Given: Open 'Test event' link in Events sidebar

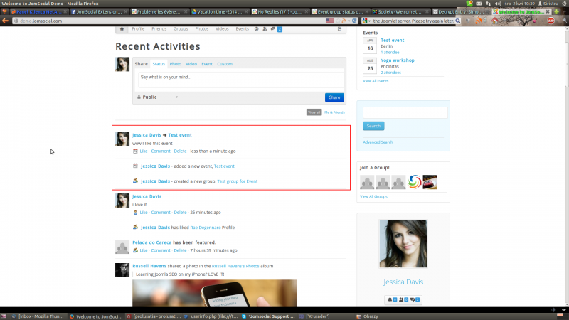Looking at the screenshot, I should click(393, 41).
